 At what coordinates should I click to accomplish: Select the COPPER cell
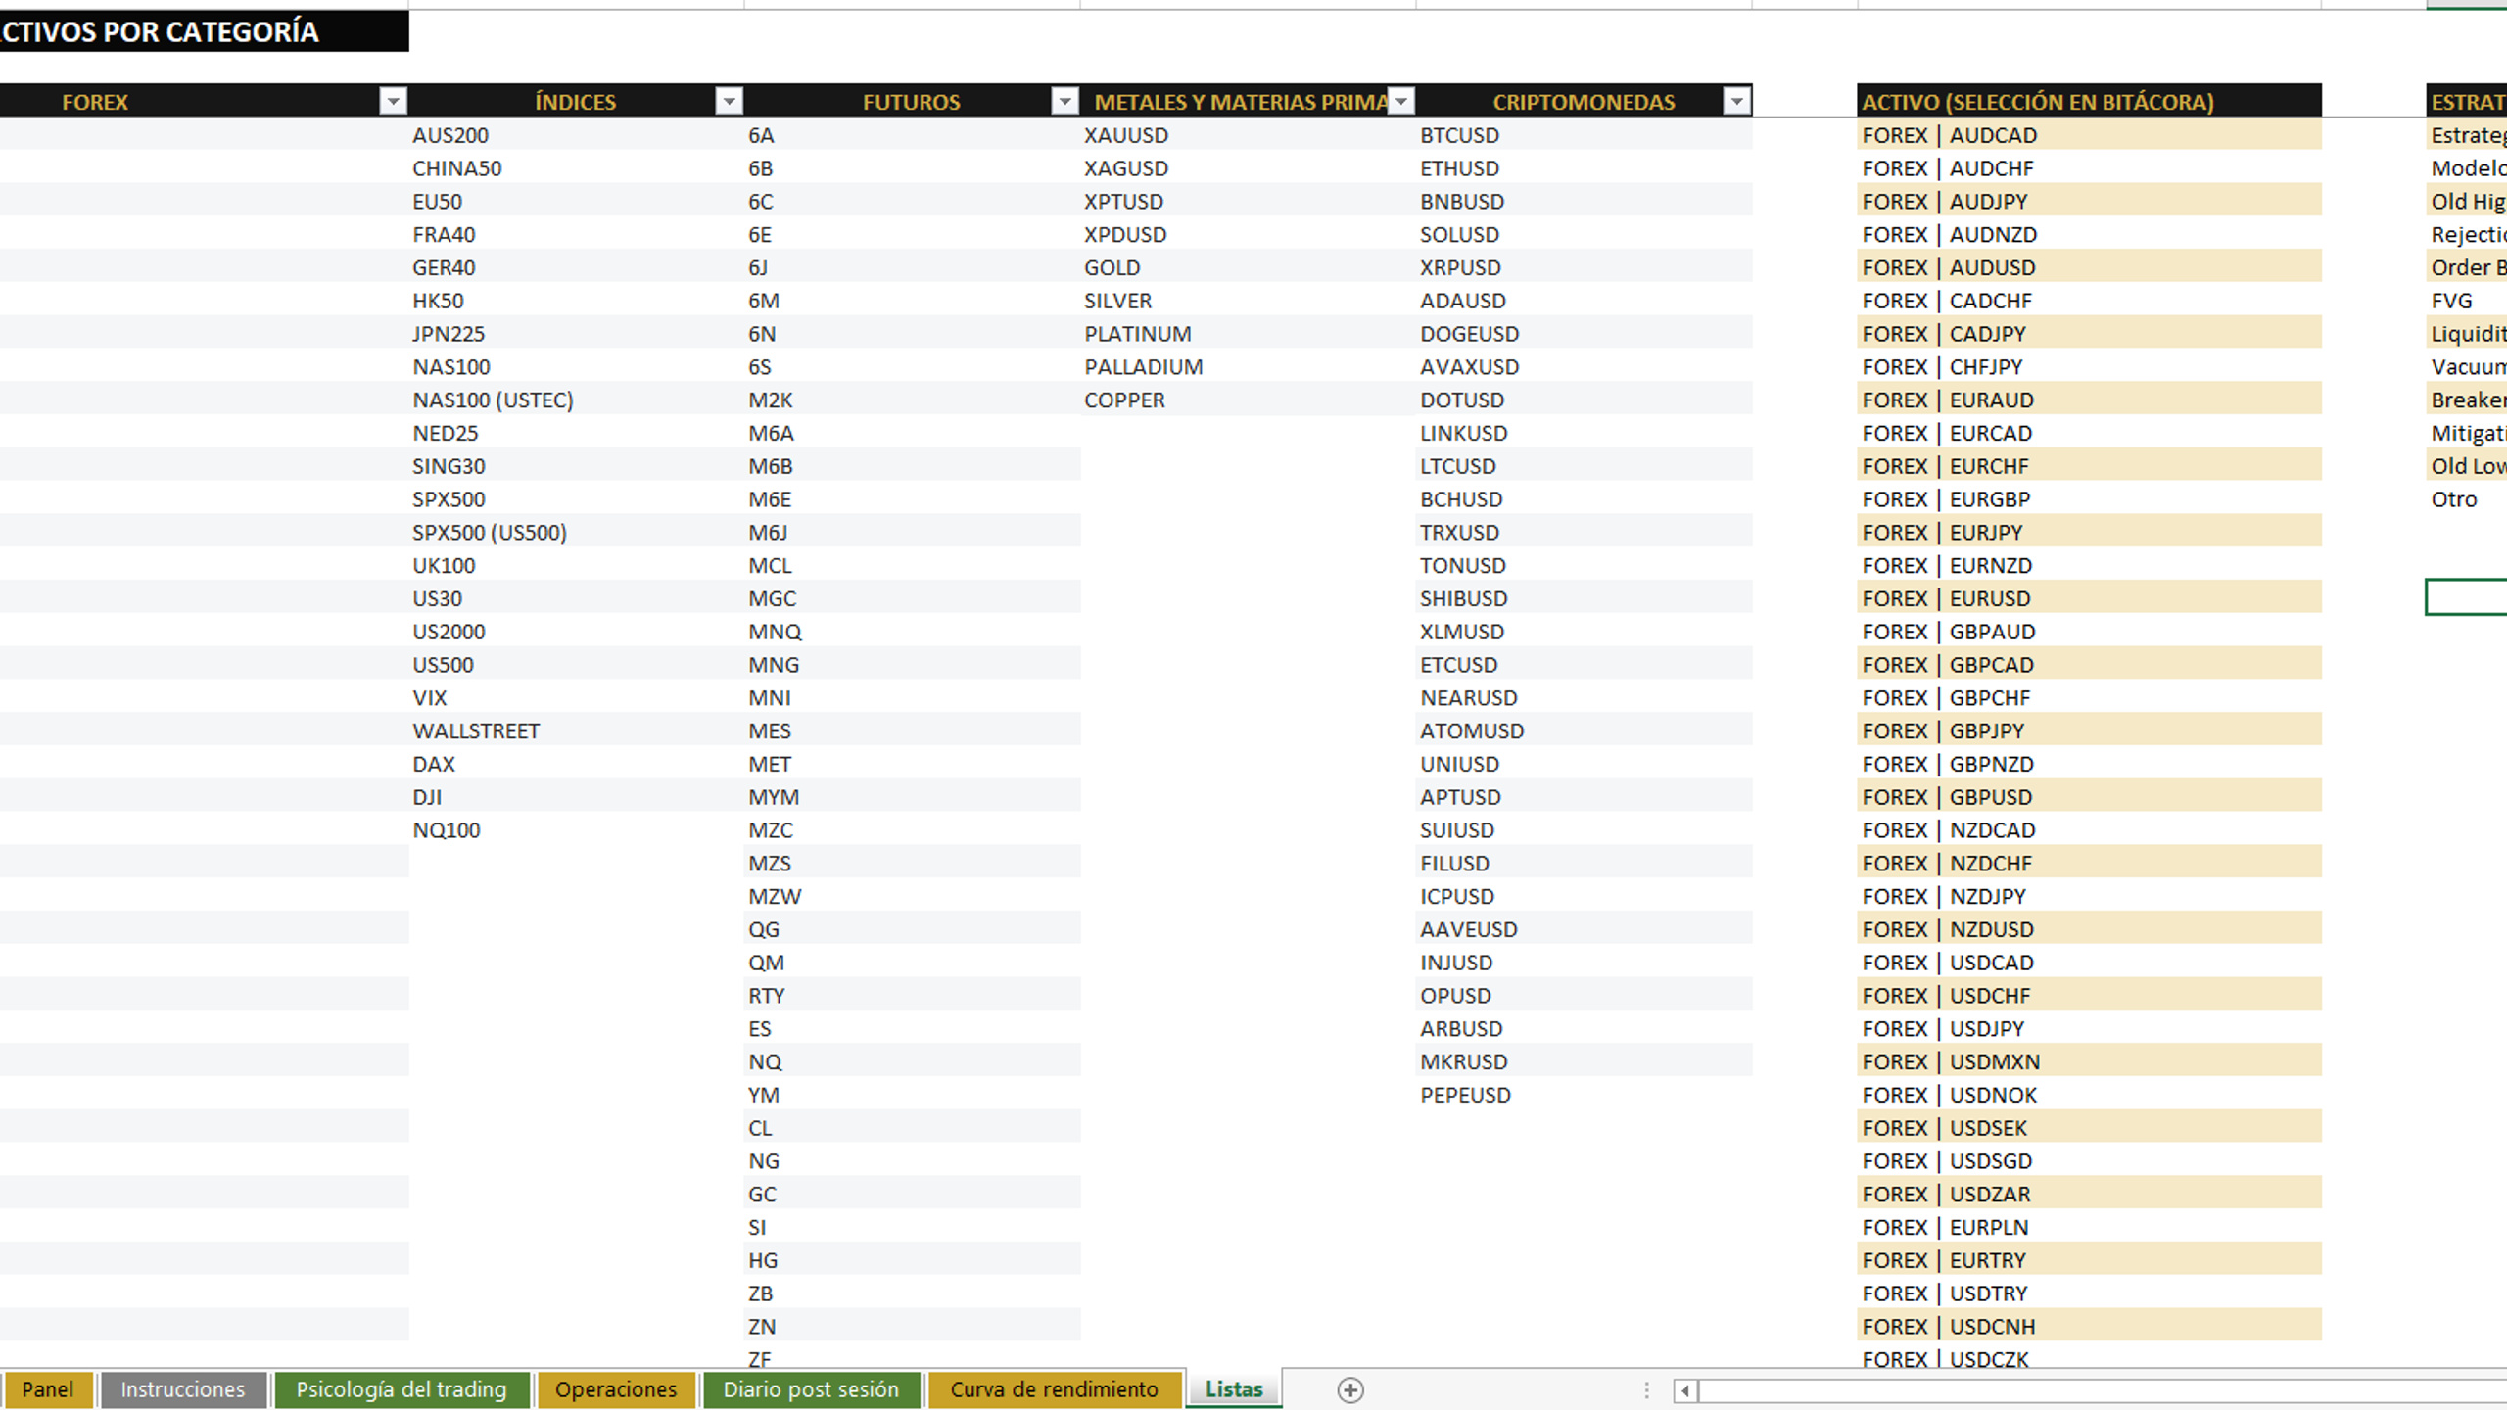pos(1249,399)
